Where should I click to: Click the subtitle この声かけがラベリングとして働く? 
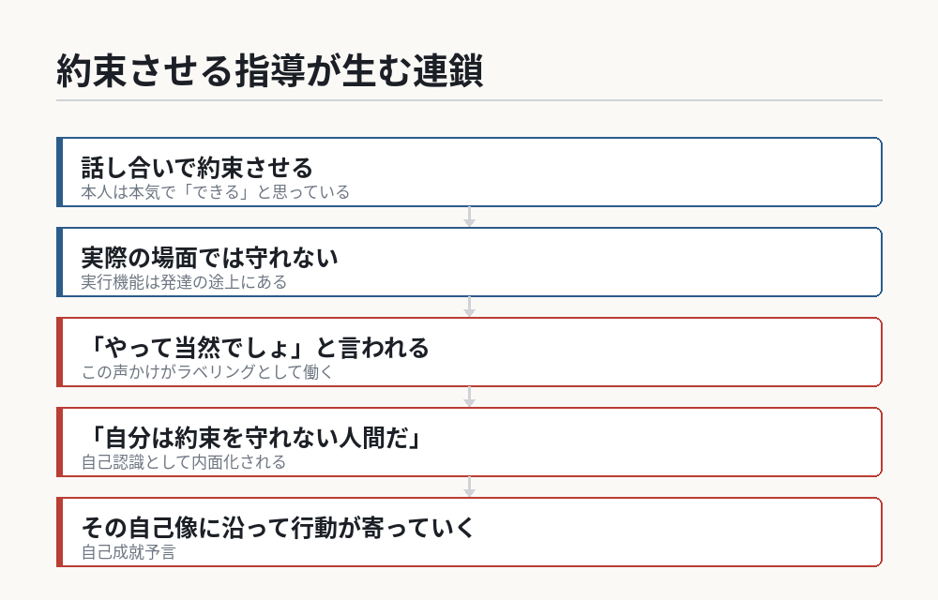(207, 372)
